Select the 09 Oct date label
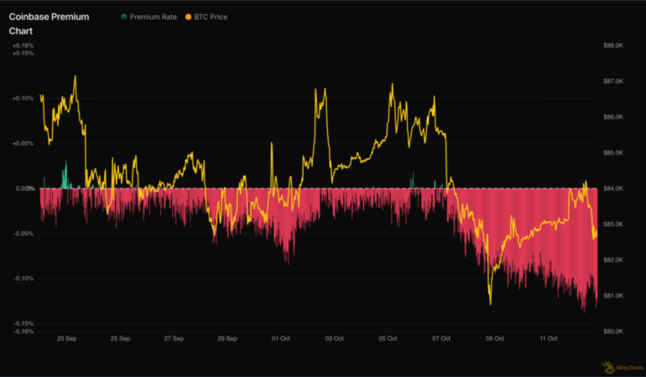This screenshot has width=646, height=377. [x=495, y=338]
